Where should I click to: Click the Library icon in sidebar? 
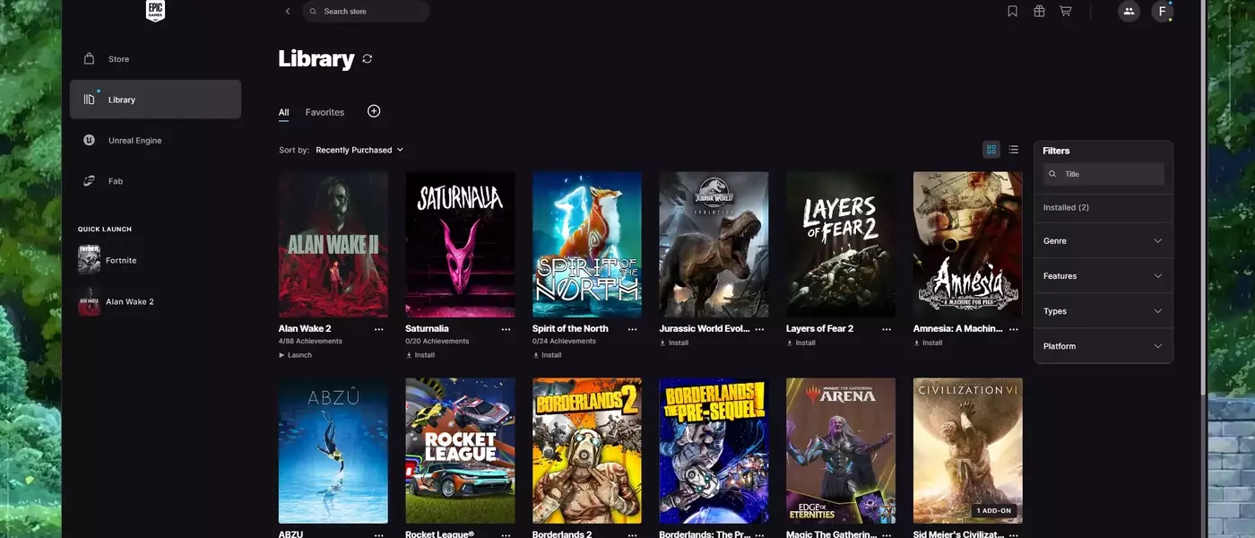click(89, 100)
